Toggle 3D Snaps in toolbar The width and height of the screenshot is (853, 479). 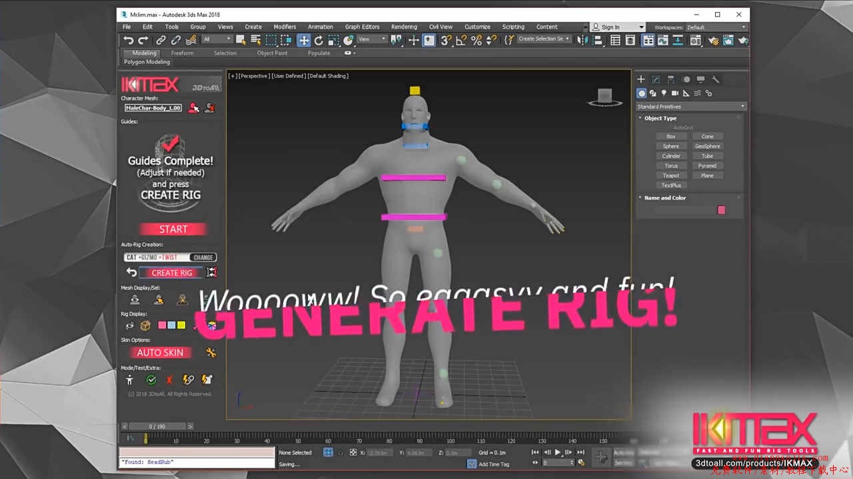click(446, 40)
